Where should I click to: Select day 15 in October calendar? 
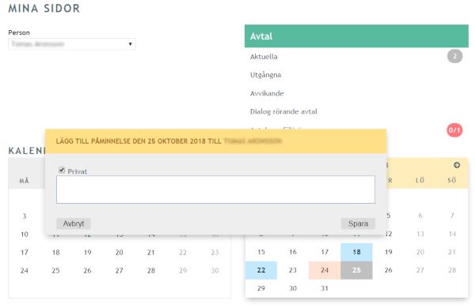[261, 252]
